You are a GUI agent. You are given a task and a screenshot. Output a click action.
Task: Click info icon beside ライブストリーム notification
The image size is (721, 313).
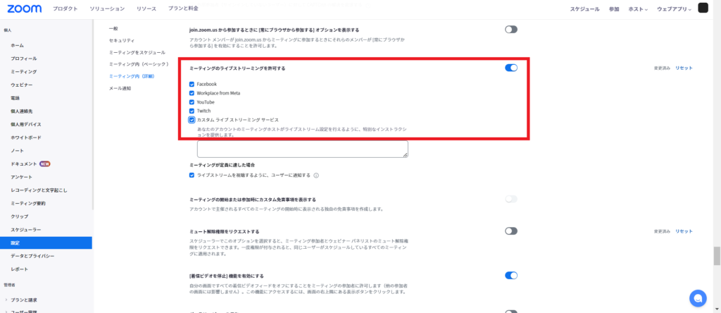[316, 176]
